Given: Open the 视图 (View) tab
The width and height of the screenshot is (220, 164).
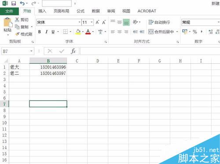Looking at the screenshot, I should coord(126,11).
